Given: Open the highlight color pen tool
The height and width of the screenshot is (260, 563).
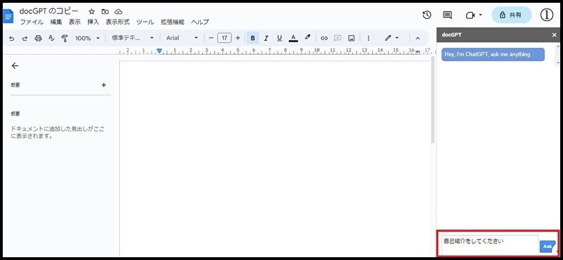Looking at the screenshot, I should point(307,37).
